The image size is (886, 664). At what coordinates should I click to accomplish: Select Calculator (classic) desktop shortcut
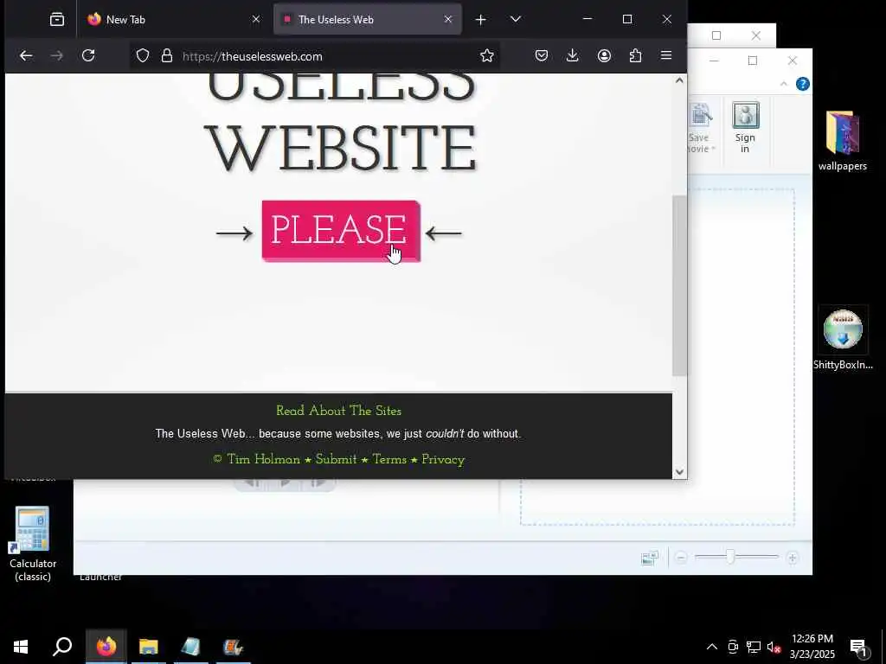(33, 544)
